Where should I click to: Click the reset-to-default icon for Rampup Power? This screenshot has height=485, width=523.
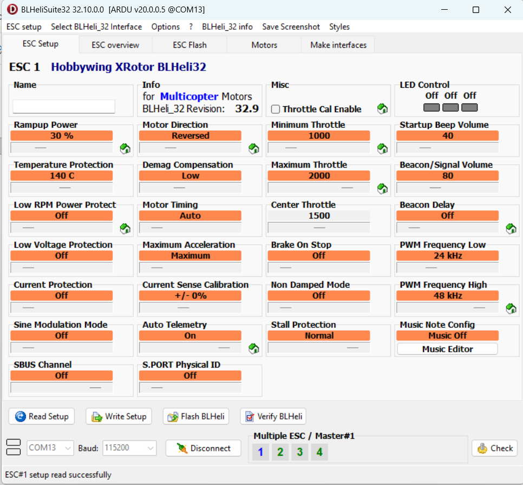[x=125, y=148]
